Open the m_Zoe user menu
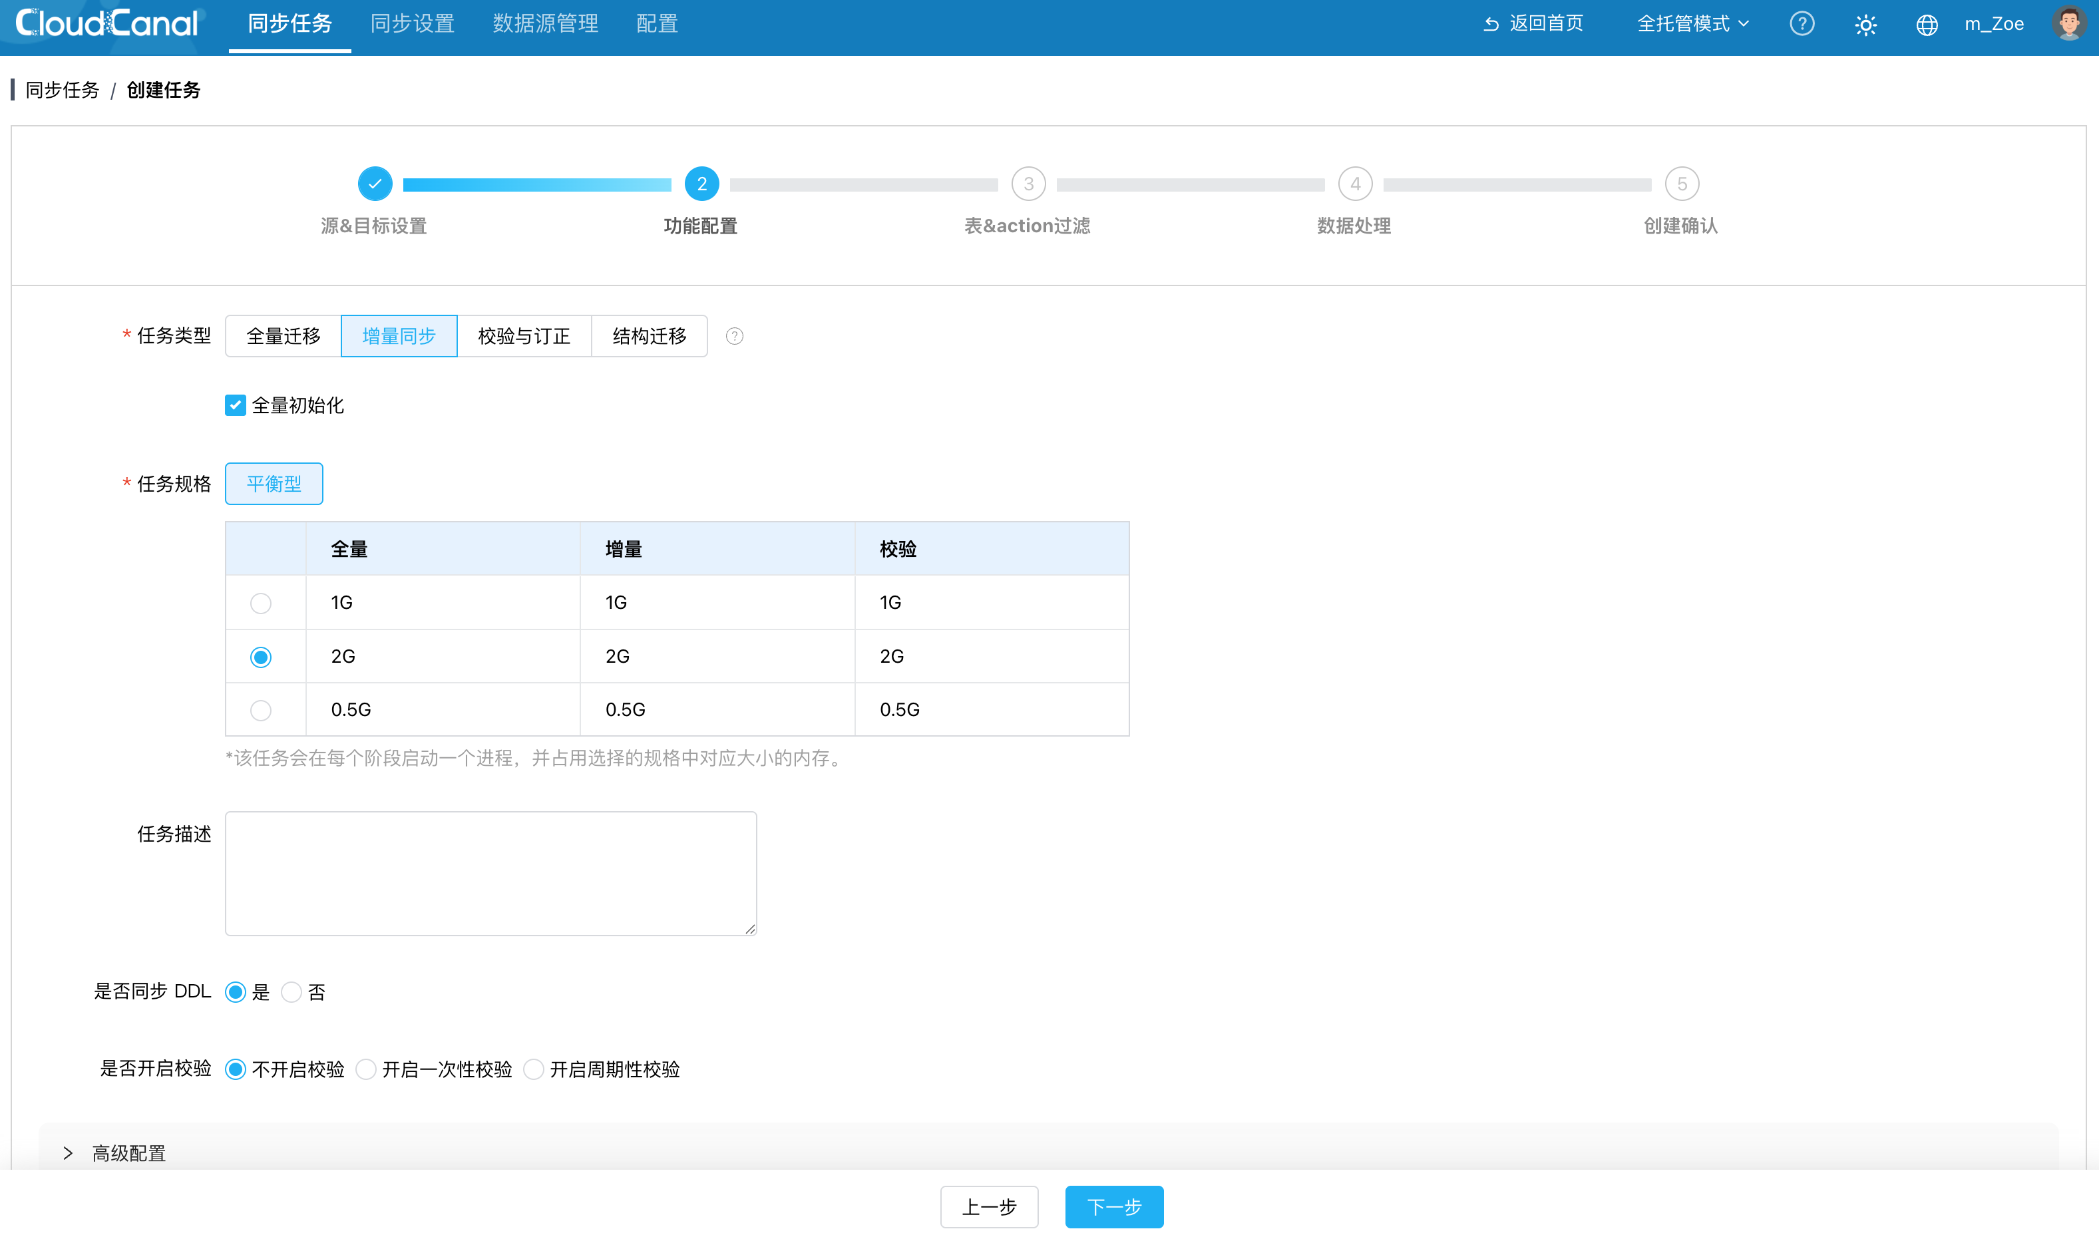The height and width of the screenshot is (1235, 2099). tap(1994, 24)
